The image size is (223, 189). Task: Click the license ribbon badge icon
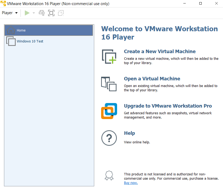click(109, 176)
